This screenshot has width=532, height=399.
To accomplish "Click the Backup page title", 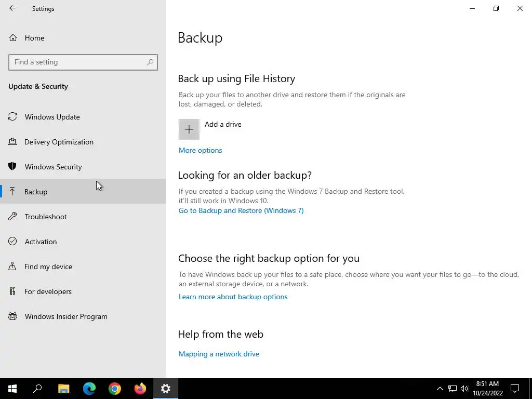I will point(200,37).
